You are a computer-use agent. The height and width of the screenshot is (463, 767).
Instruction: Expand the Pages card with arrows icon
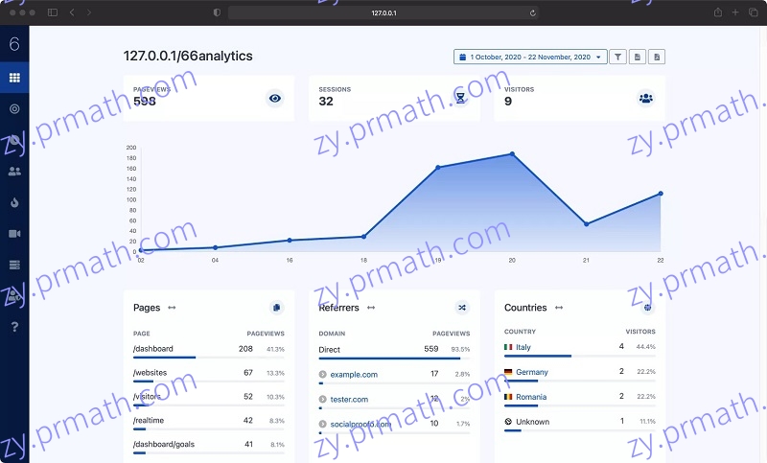pyautogui.click(x=172, y=308)
